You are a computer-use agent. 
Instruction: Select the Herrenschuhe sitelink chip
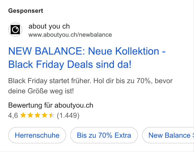[37, 135]
